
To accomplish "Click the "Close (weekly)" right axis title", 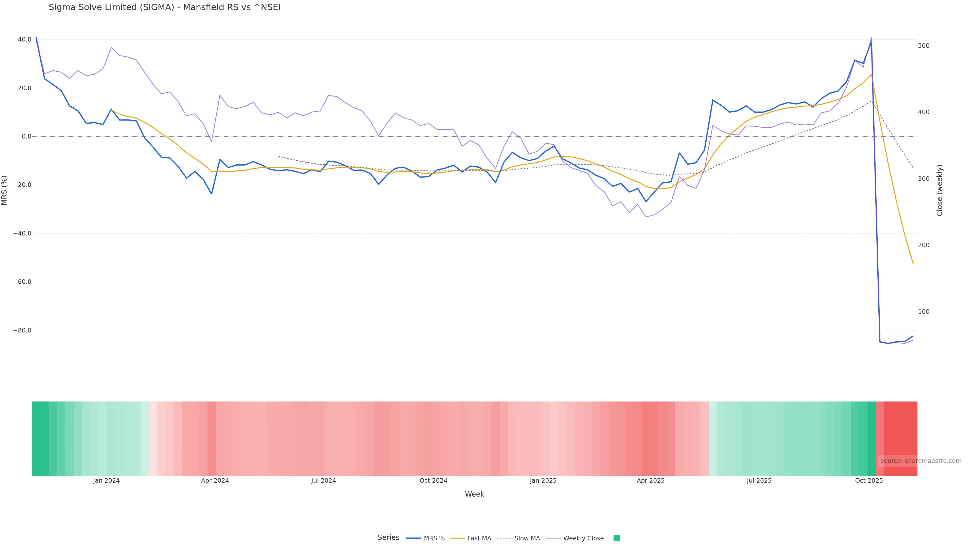I will tap(940, 190).
